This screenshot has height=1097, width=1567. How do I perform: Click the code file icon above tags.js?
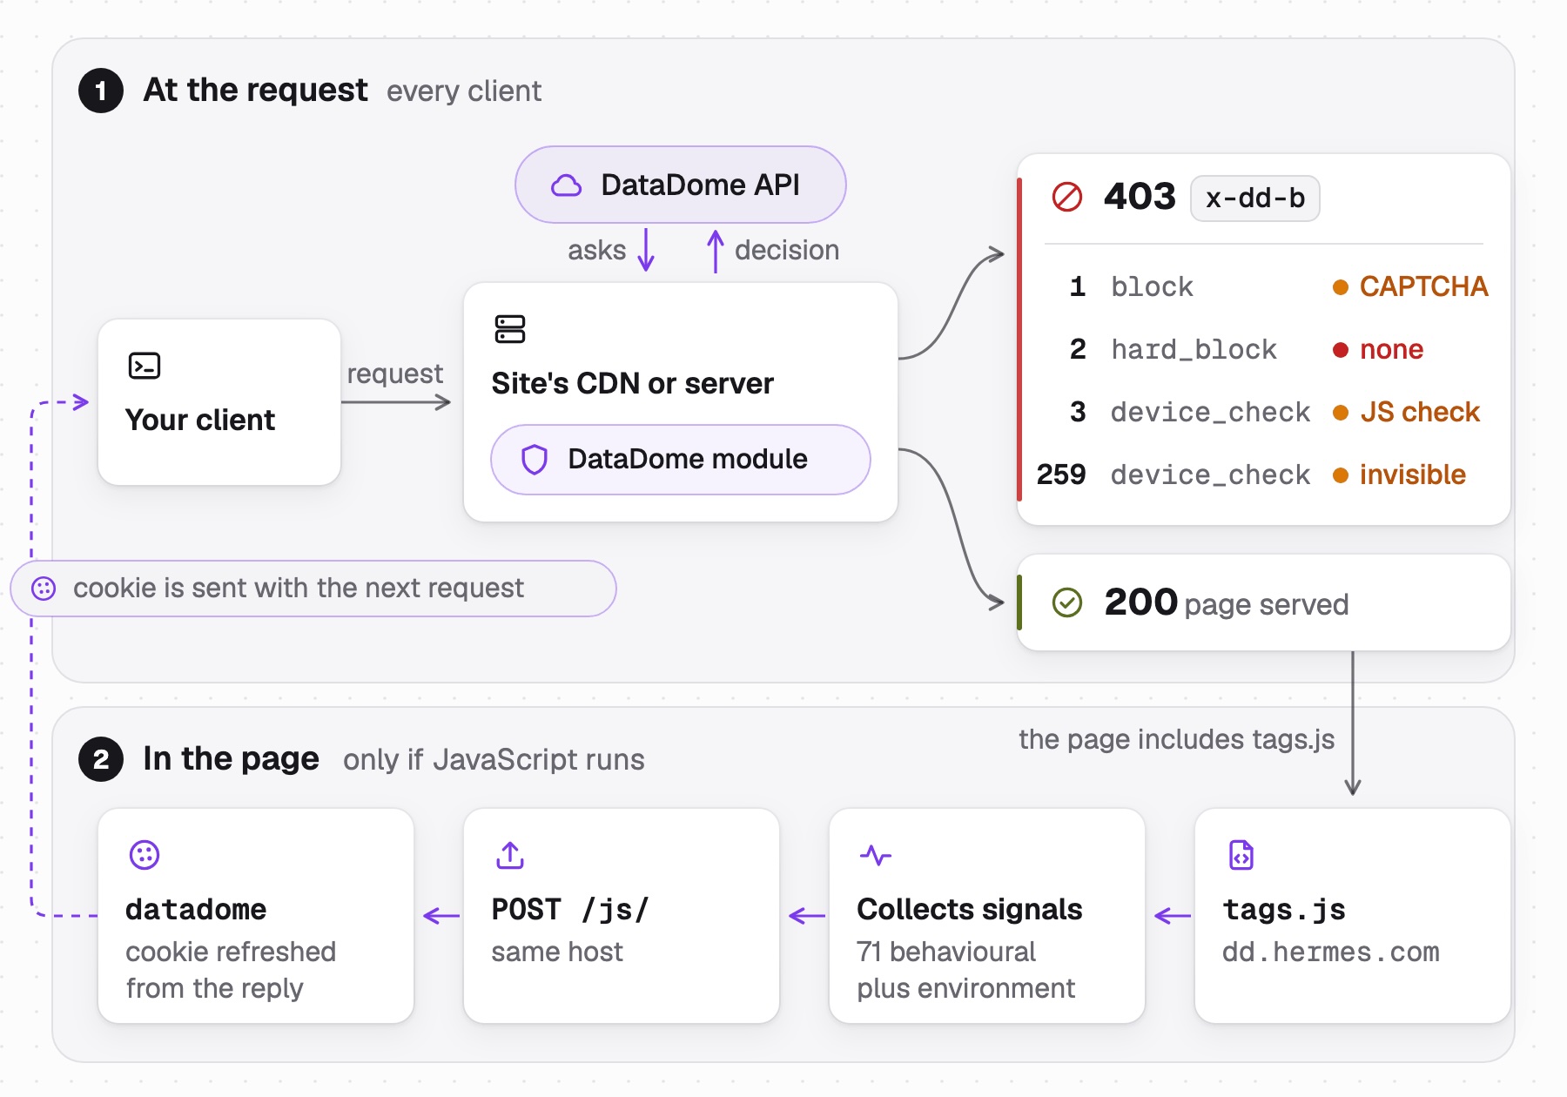[1241, 855]
